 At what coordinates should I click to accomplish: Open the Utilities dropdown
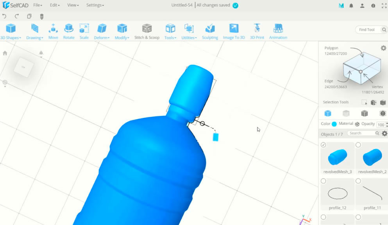pos(189,31)
